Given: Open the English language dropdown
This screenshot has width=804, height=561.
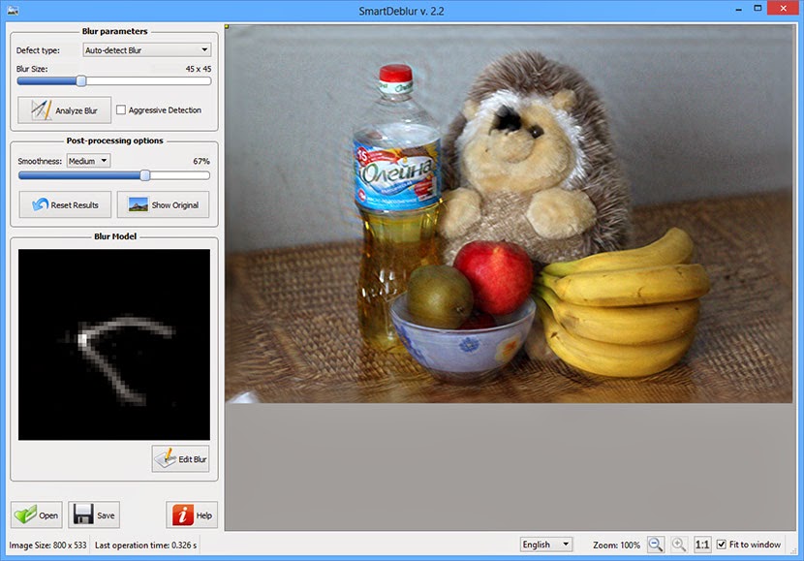Looking at the screenshot, I should pyautogui.click(x=546, y=545).
